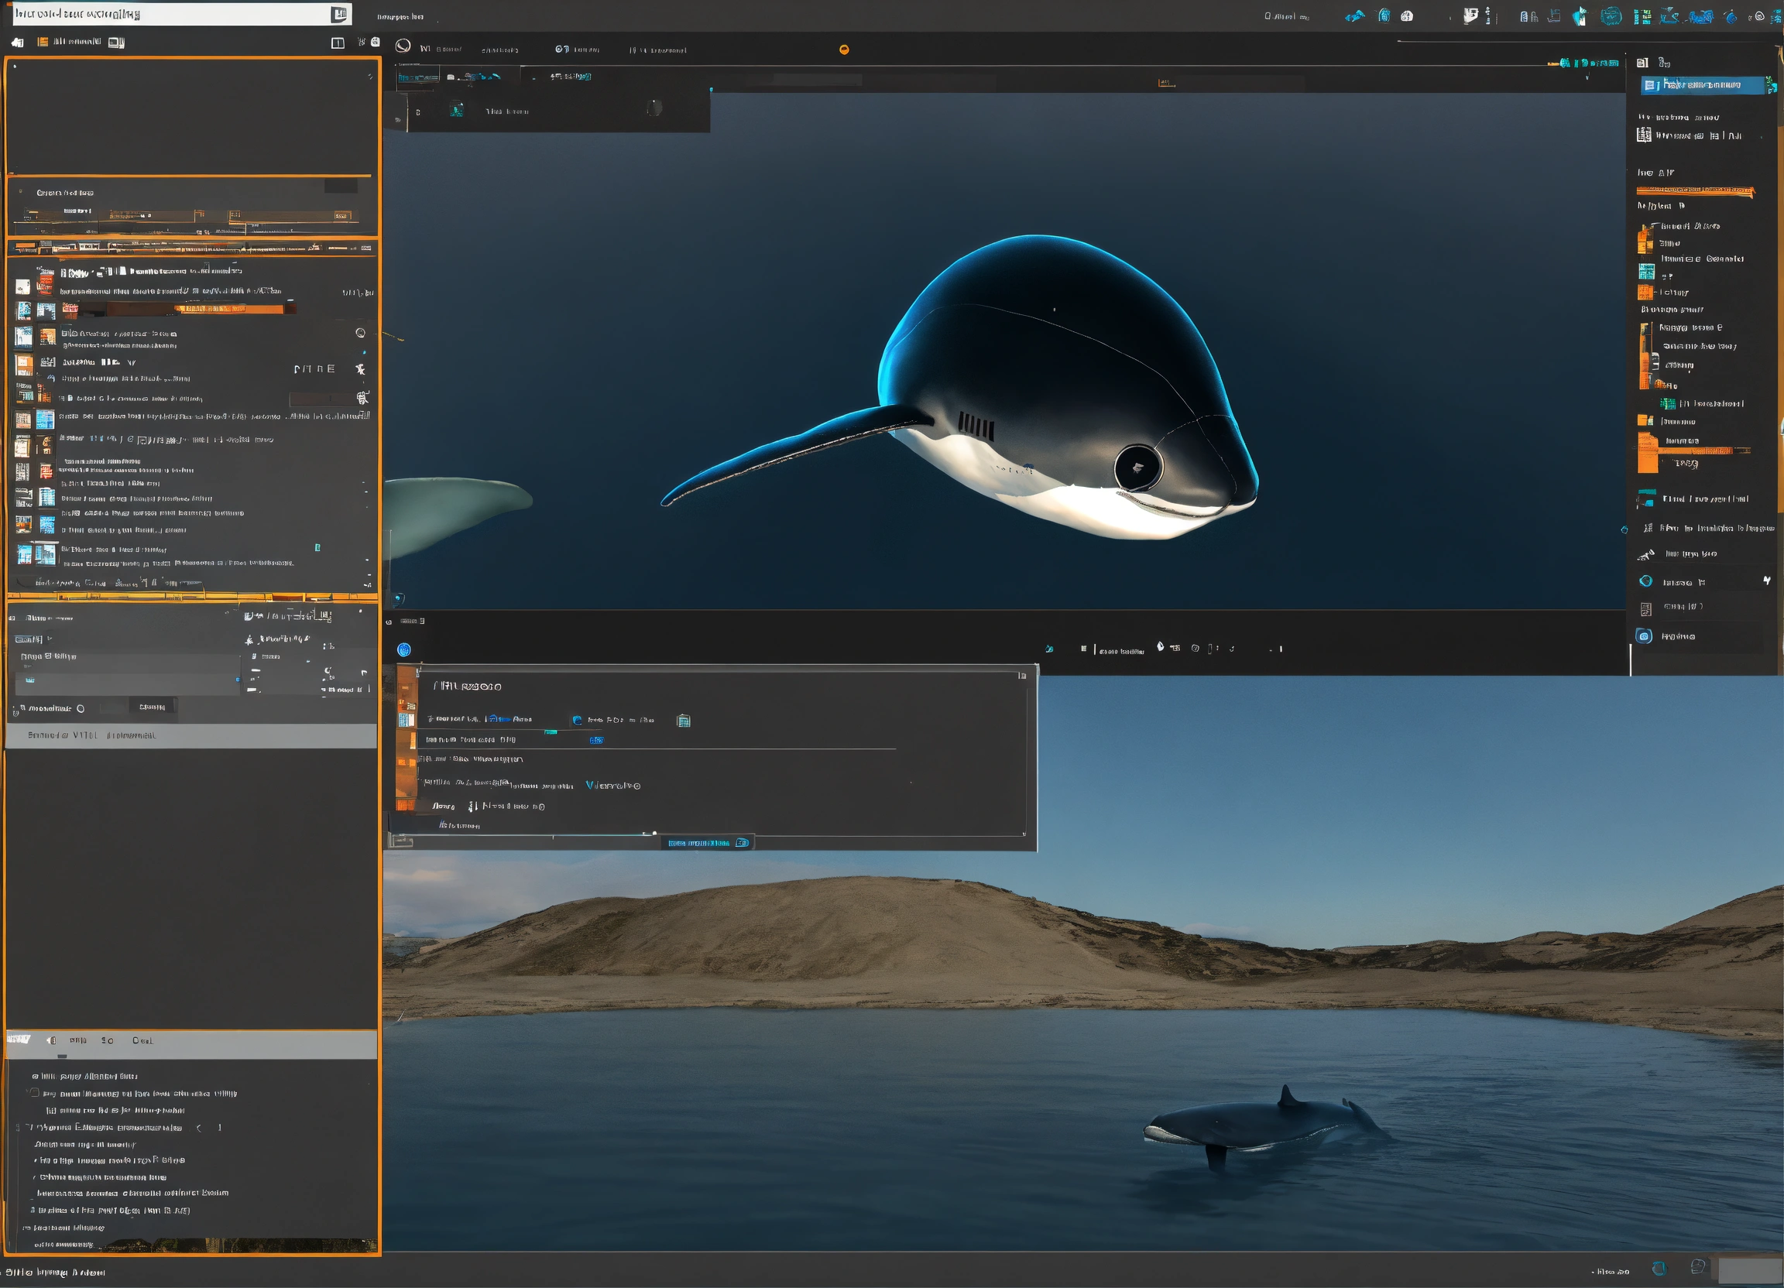The height and width of the screenshot is (1288, 1784).
Task: Click the teal ring icon in right panel
Action: (1645, 581)
